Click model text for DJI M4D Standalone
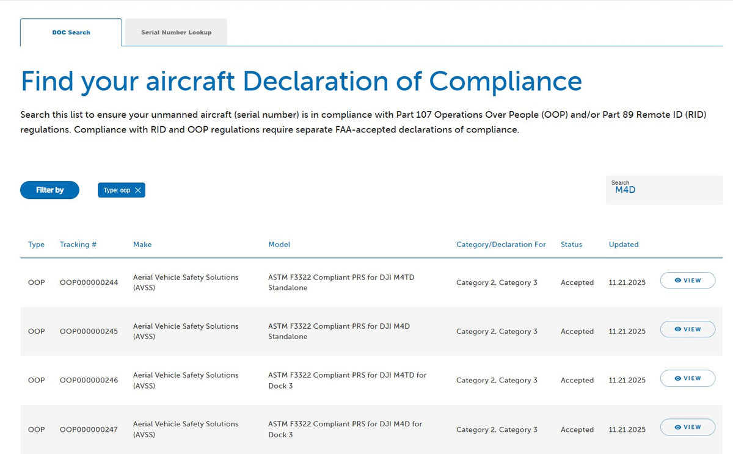The width and height of the screenshot is (733, 466). coord(339,331)
